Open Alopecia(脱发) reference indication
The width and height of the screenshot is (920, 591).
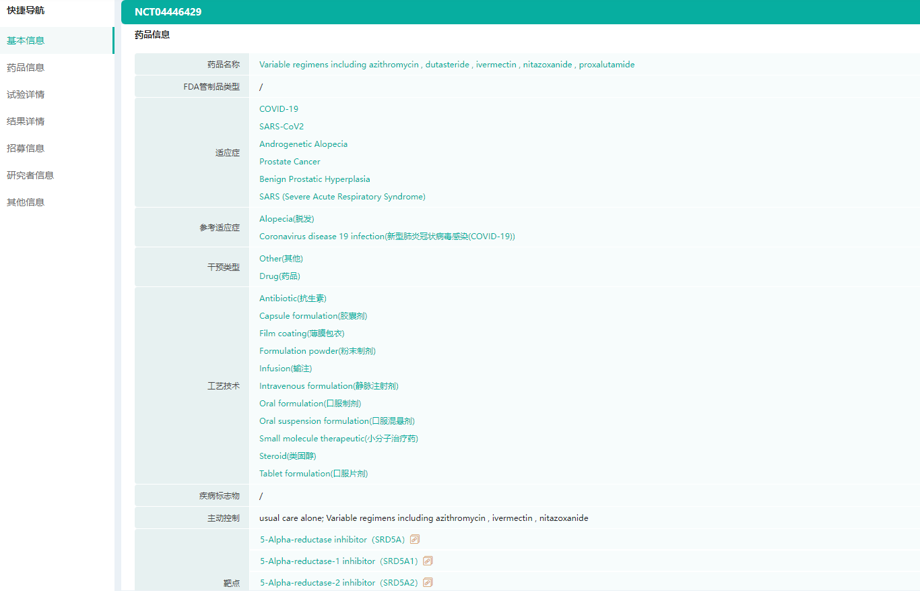click(x=287, y=219)
